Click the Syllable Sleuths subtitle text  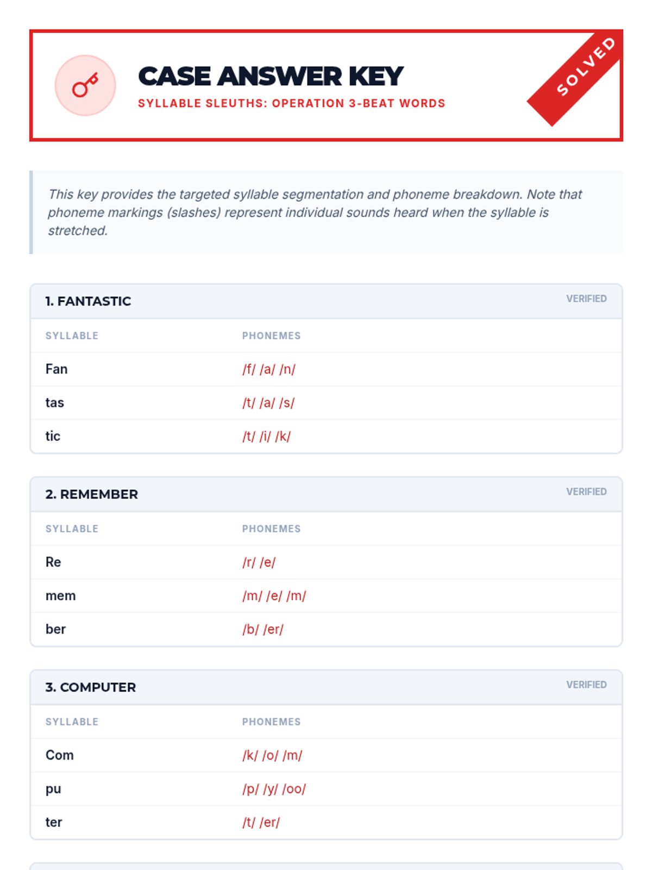point(291,103)
